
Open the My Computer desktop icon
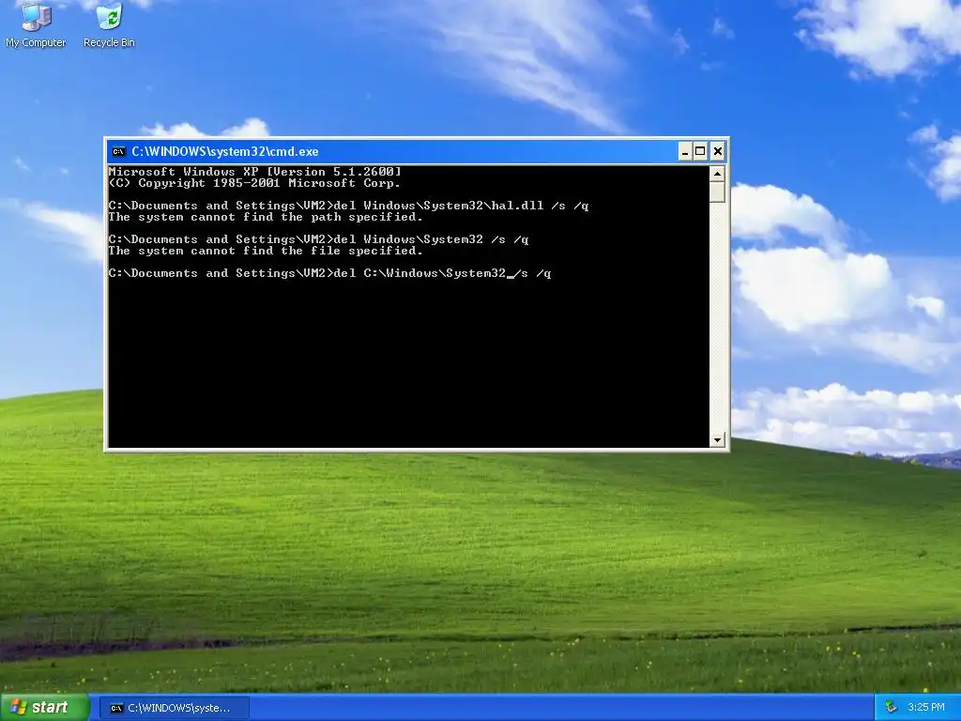(36, 24)
